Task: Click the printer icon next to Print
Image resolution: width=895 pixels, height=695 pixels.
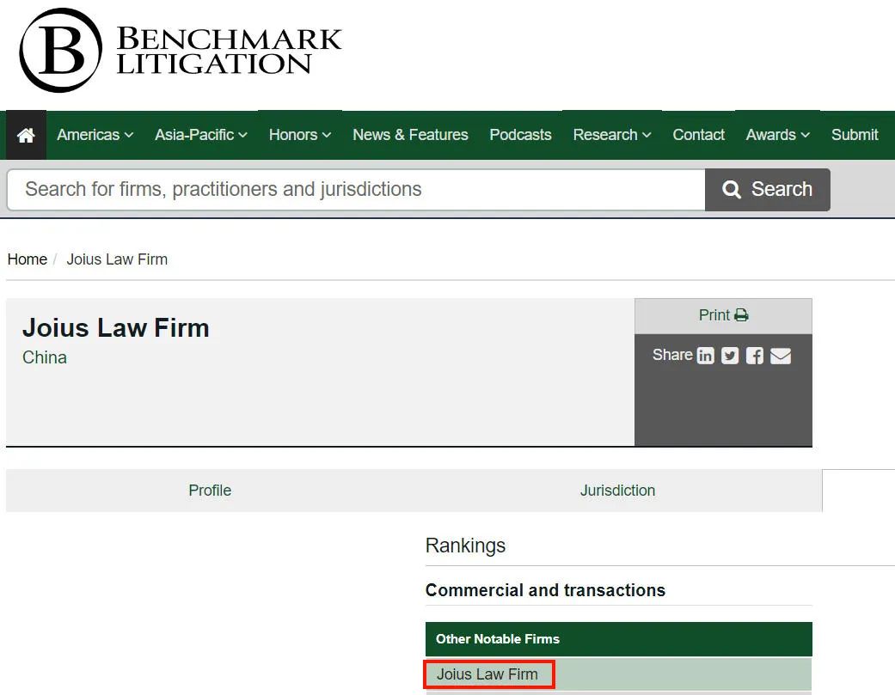Action: point(741,315)
